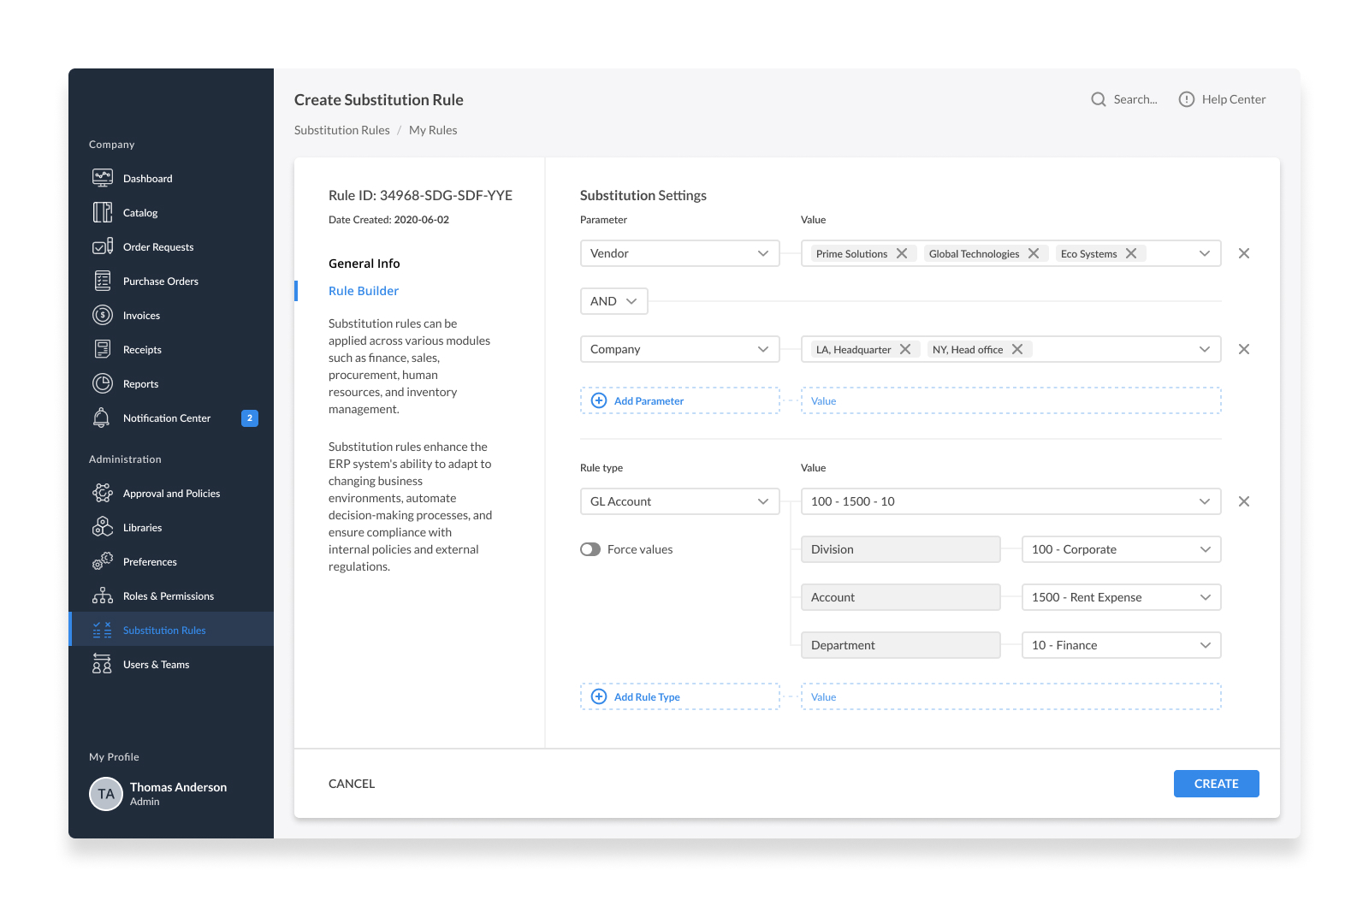1369x924 pixels.
Task: Open the GL Account rule type dropdown
Action: pyautogui.click(x=680, y=501)
